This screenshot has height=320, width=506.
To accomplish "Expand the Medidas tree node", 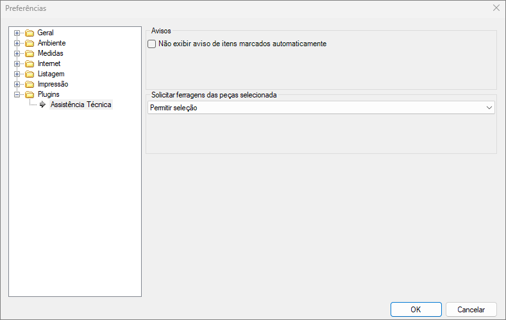I will click(17, 53).
